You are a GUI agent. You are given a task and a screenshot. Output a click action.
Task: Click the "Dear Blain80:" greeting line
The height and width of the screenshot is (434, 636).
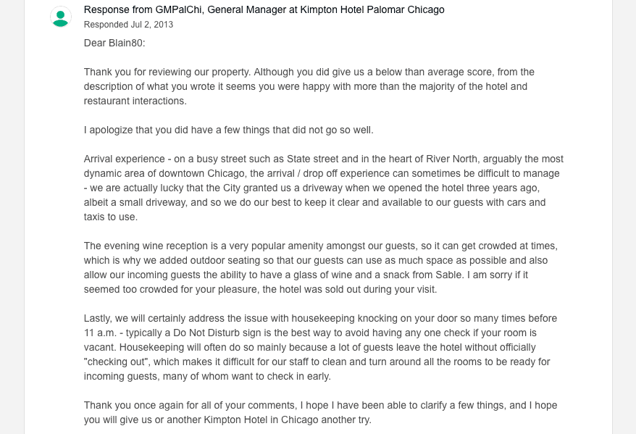[114, 43]
